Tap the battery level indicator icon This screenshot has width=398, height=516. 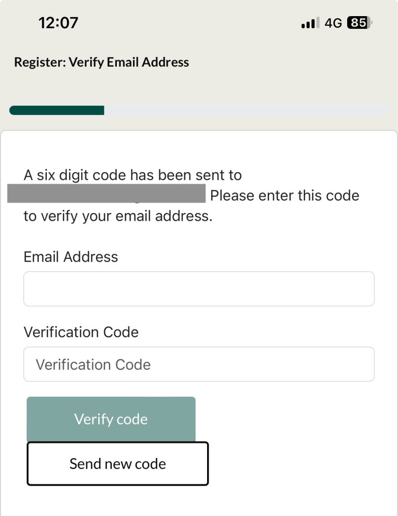[x=359, y=23]
